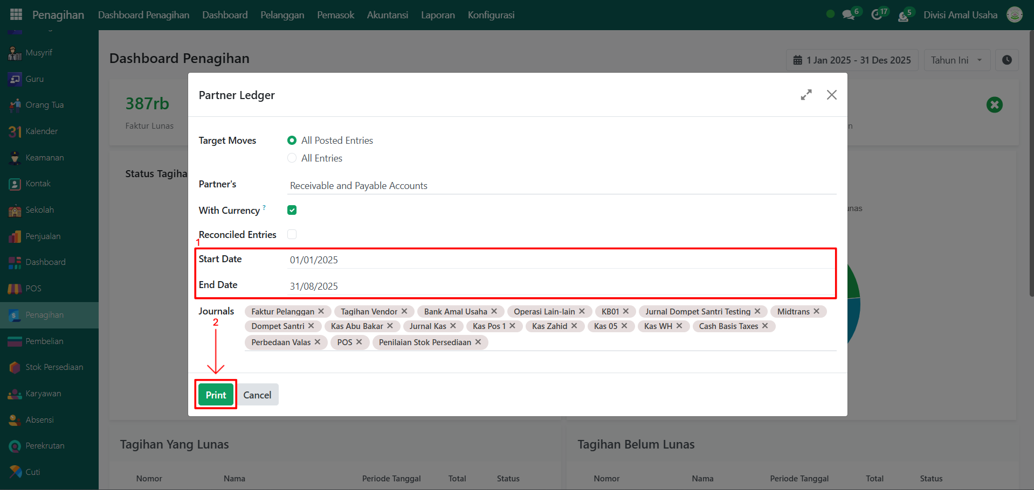1034x490 pixels.
Task: Click the End Date input field
Action: coord(561,286)
